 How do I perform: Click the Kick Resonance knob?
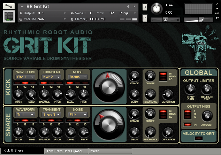[x=150, y=95]
